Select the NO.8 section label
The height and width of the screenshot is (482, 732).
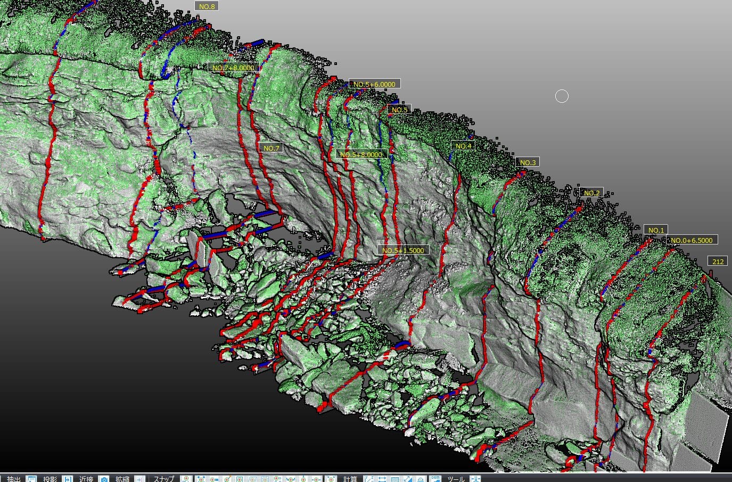click(207, 6)
